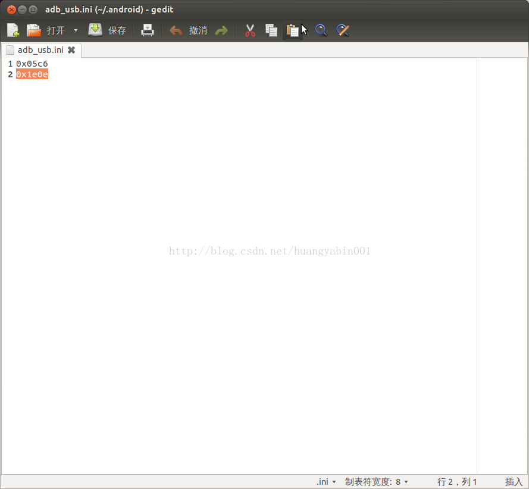This screenshot has width=529, height=489.
Task: Copy selection with the copy icon
Action: pos(271,30)
